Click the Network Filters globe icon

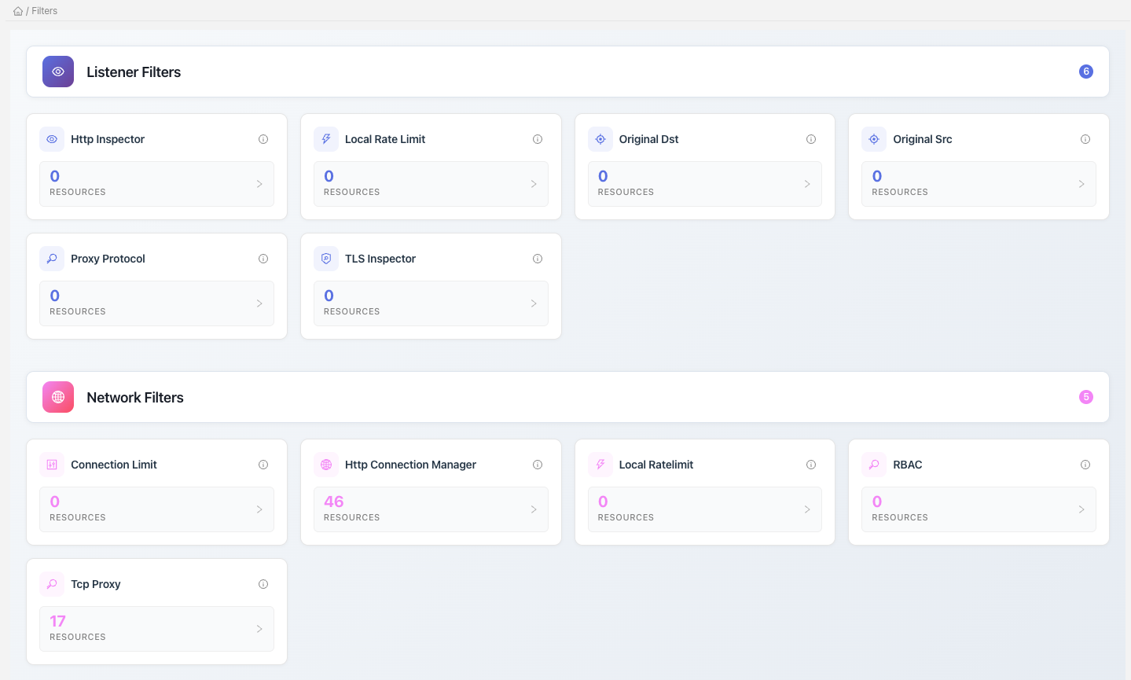coord(58,397)
